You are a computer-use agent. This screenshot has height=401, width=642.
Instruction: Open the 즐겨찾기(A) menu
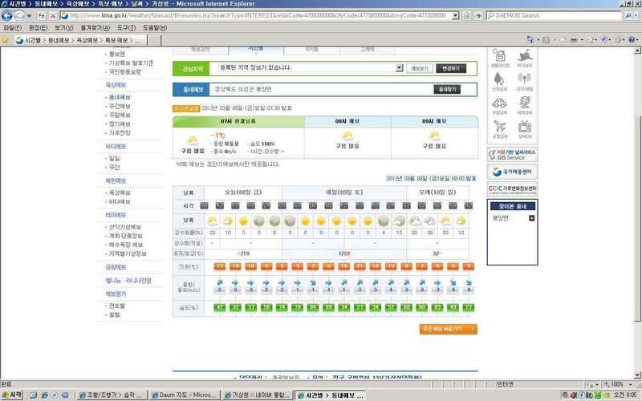point(95,28)
